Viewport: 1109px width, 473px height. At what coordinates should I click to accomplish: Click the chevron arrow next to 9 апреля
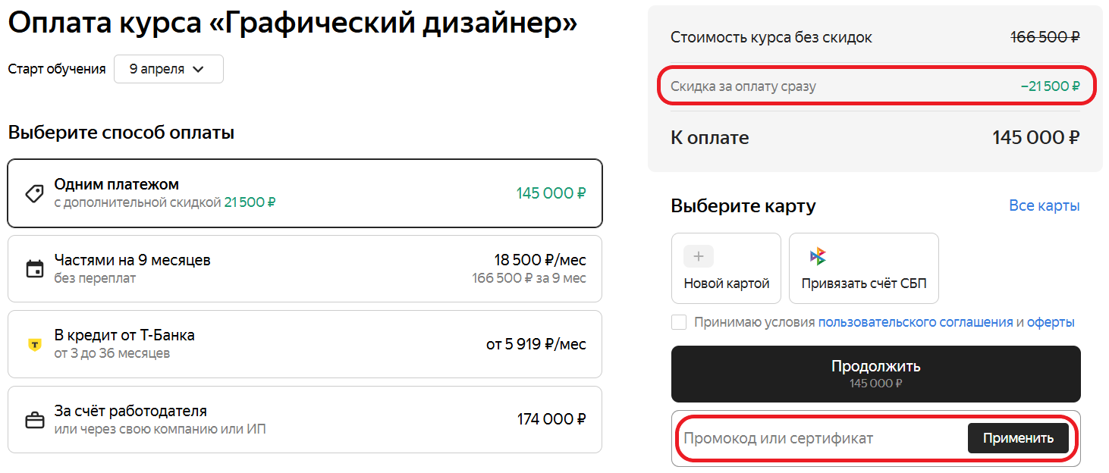(x=199, y=69)
